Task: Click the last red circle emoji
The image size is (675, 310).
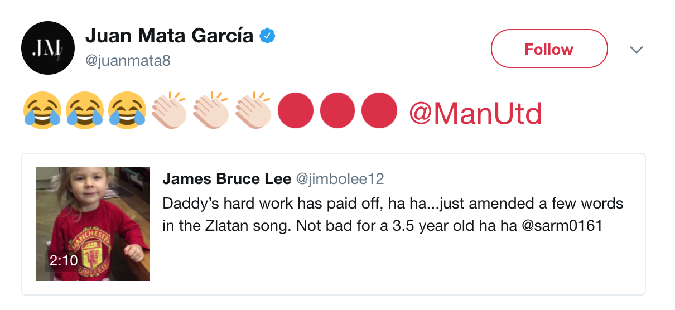Action: (x=379, y=110)
